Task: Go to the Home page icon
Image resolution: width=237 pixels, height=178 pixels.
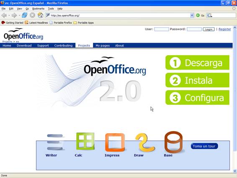Action: (40, 15)
